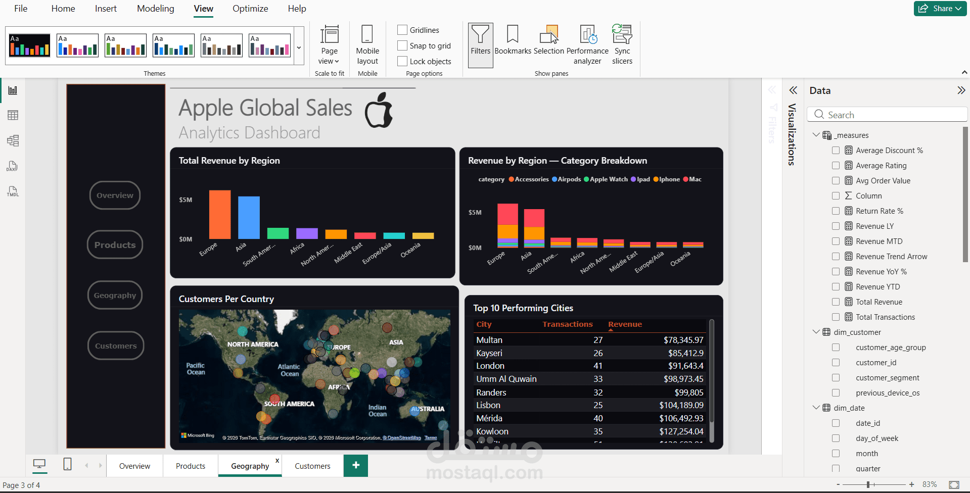Open the Share dropdown

(940, 9)
